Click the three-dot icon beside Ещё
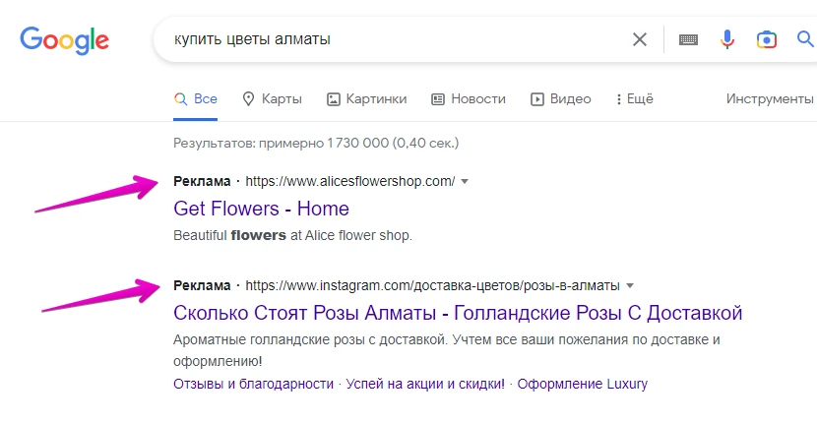Viewport: 817px width, 423px height. [x=618, y=99]
